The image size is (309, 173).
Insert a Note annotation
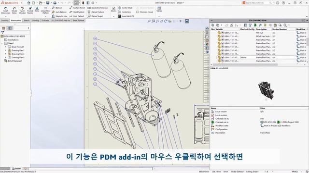point(37,10)
